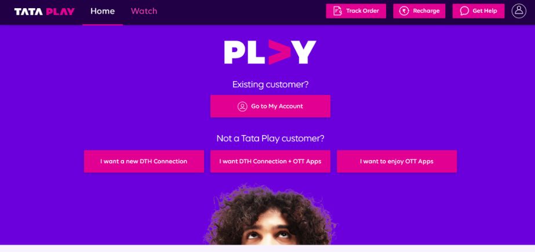Go to My Account text button
This screenshot has height=252, width=535.
point(277,107)
